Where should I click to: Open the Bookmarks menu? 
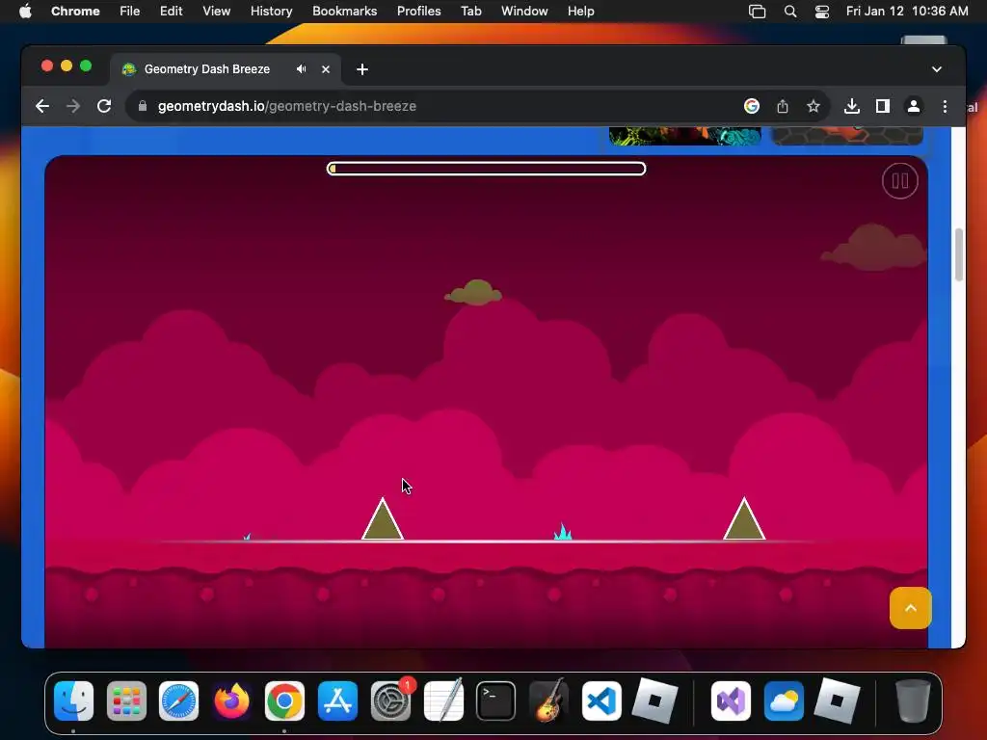pyautogui.click(x=344, y=12)
